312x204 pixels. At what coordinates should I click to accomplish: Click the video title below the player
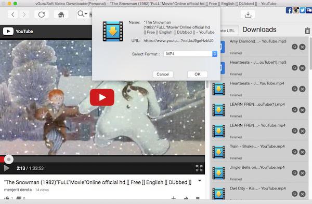[x=98, y=182]
